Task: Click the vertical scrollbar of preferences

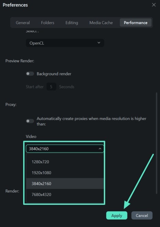Action: (x=156, y=143)
